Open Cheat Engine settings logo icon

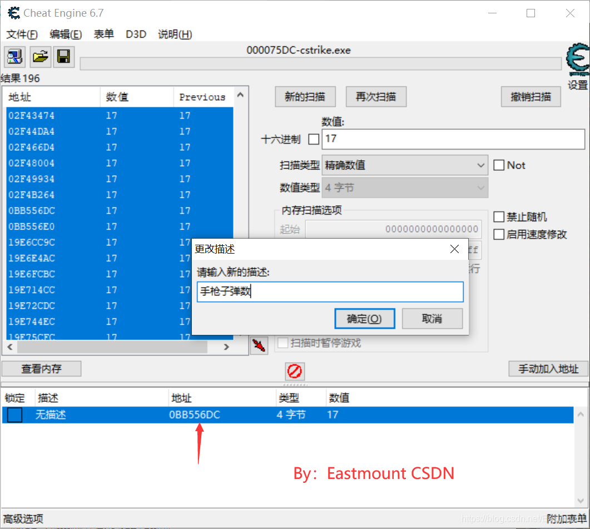[x=578, y=60]
